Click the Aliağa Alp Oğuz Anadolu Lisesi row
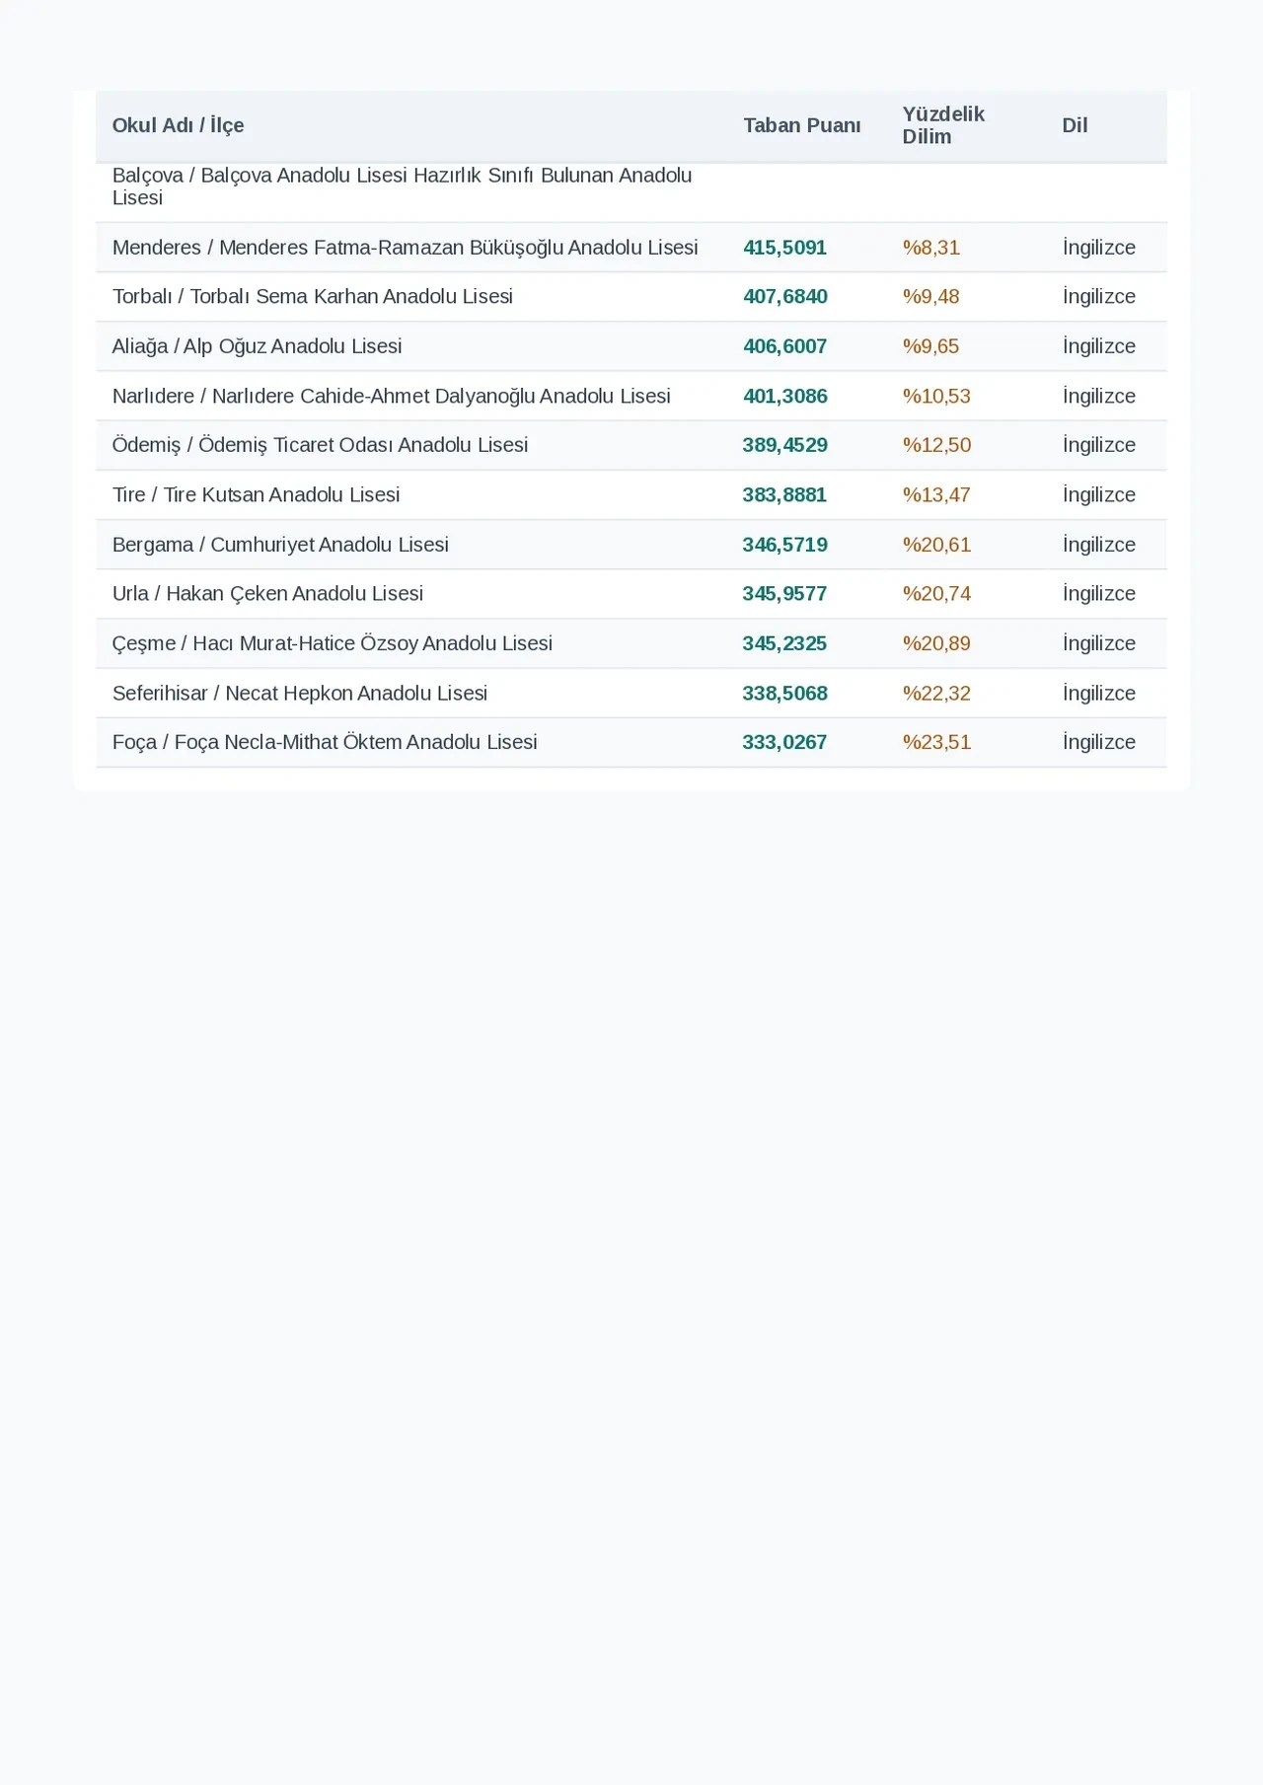This screenshot has height=1785, width=1263. (x=631, y=346)
